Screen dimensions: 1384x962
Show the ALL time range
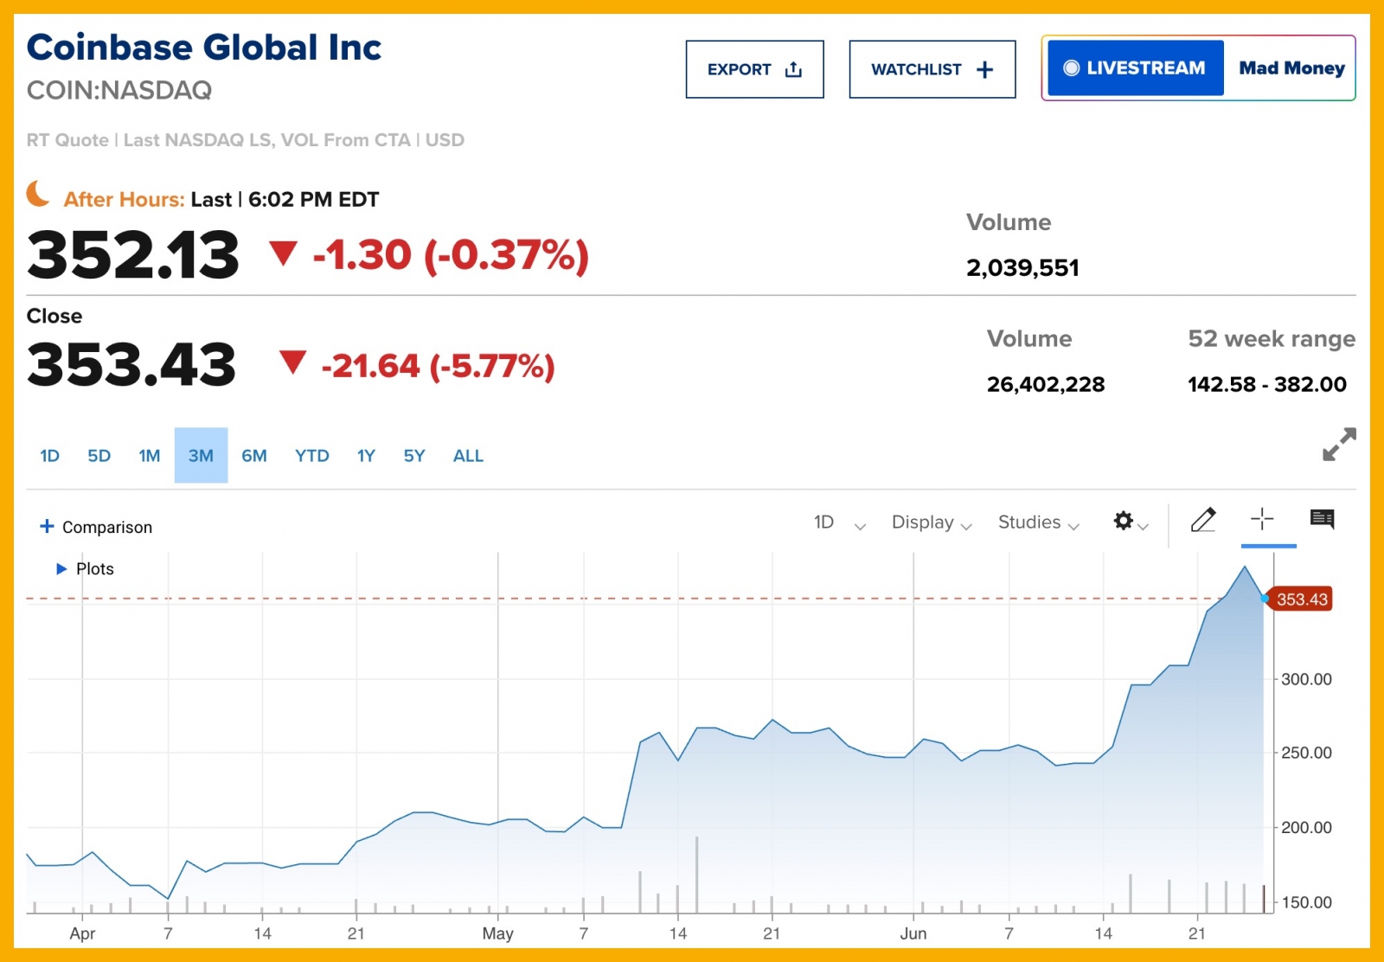468,456
